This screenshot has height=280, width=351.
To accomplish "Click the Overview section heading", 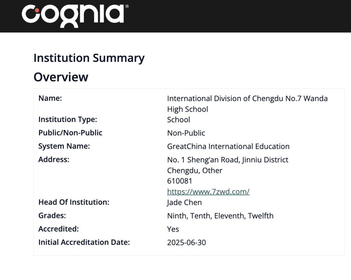I will click(61, 77).
